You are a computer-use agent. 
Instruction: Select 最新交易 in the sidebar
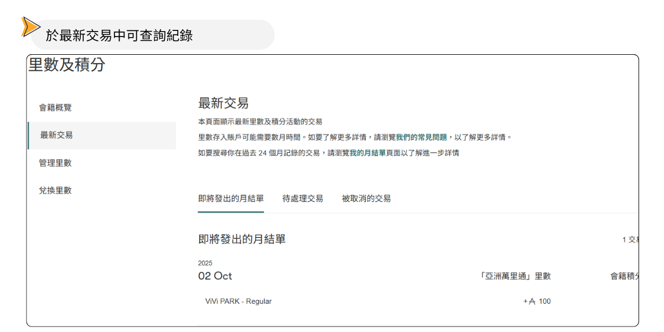coord(56,135)
